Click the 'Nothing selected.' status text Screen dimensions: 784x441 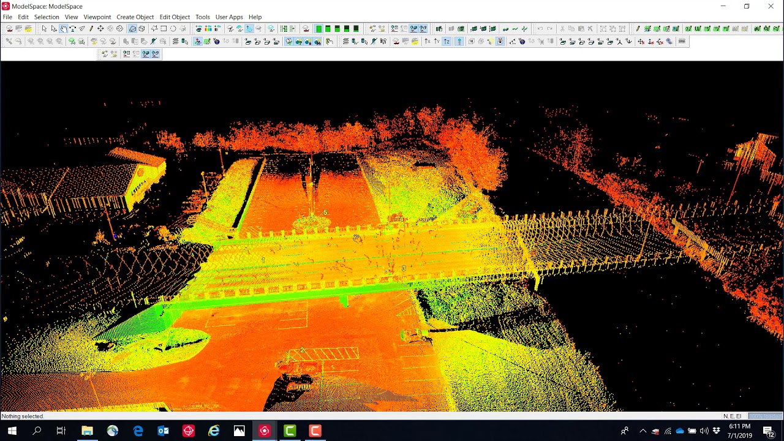[x=23, y=417]
